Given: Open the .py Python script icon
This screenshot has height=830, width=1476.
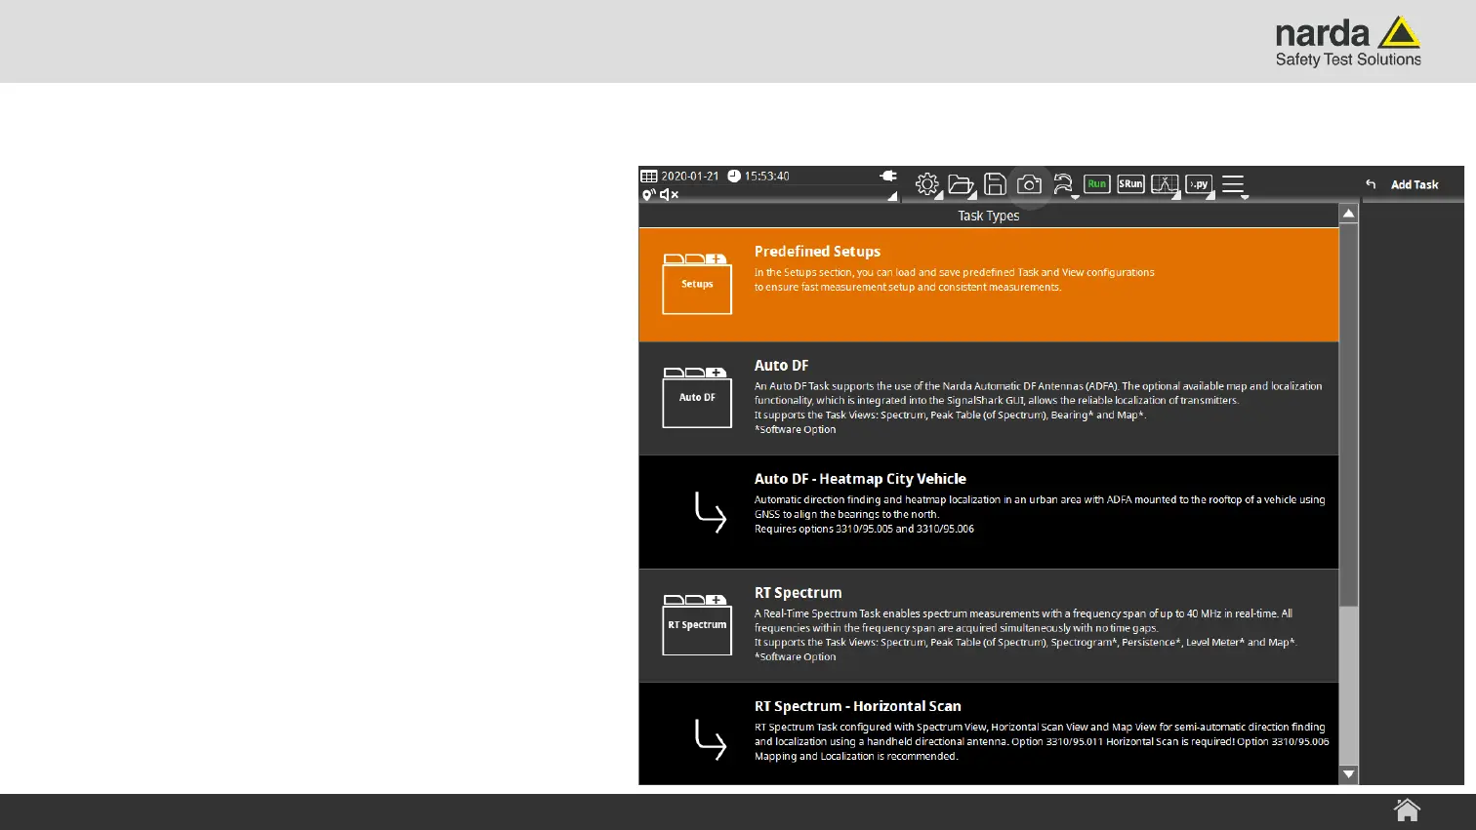Looking at the screenshot, I should [x=1199, y=184].
